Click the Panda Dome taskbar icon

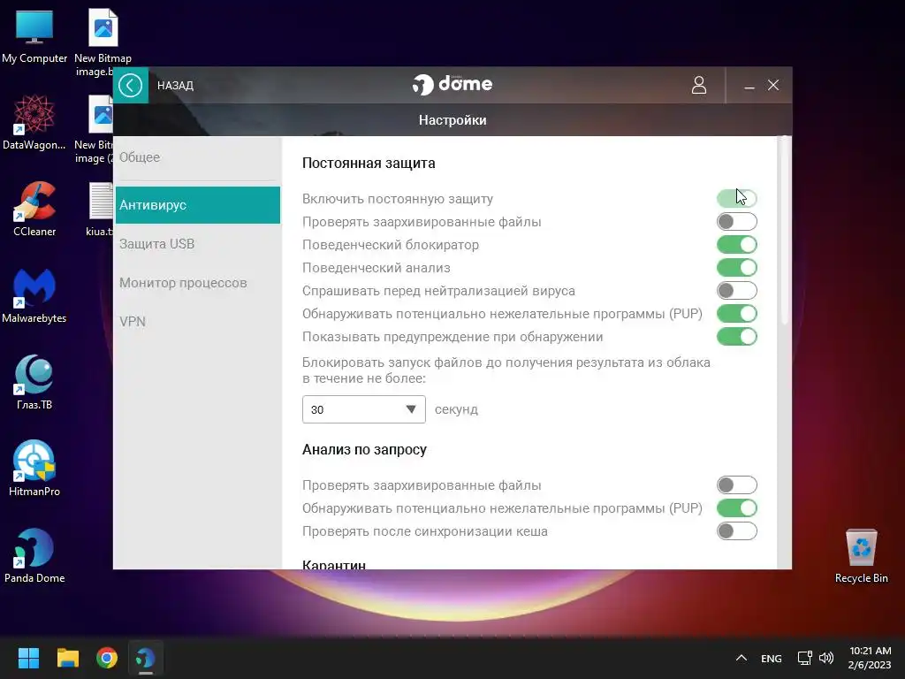146,658
